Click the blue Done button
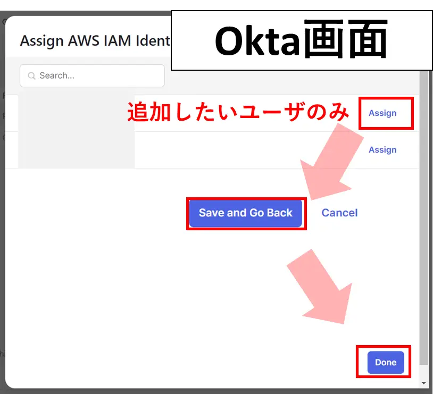Viewport: 433px width, 394px height. click(386, 362)
